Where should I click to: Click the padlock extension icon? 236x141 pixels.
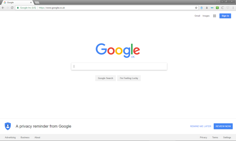tap(207, 8)
